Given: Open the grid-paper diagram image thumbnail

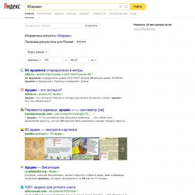Looking at the screenshot, I should click(58, 149).
